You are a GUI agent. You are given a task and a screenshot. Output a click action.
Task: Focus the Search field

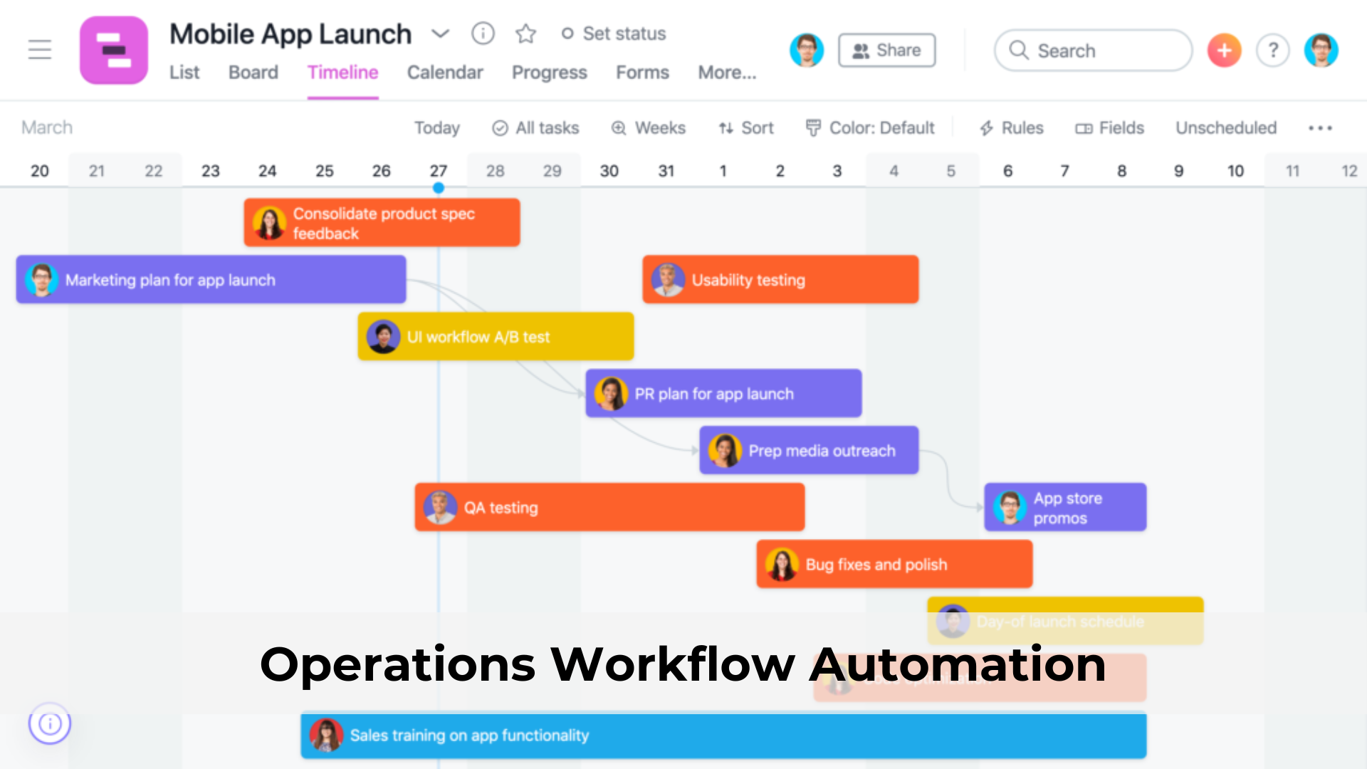point(1093,51)
